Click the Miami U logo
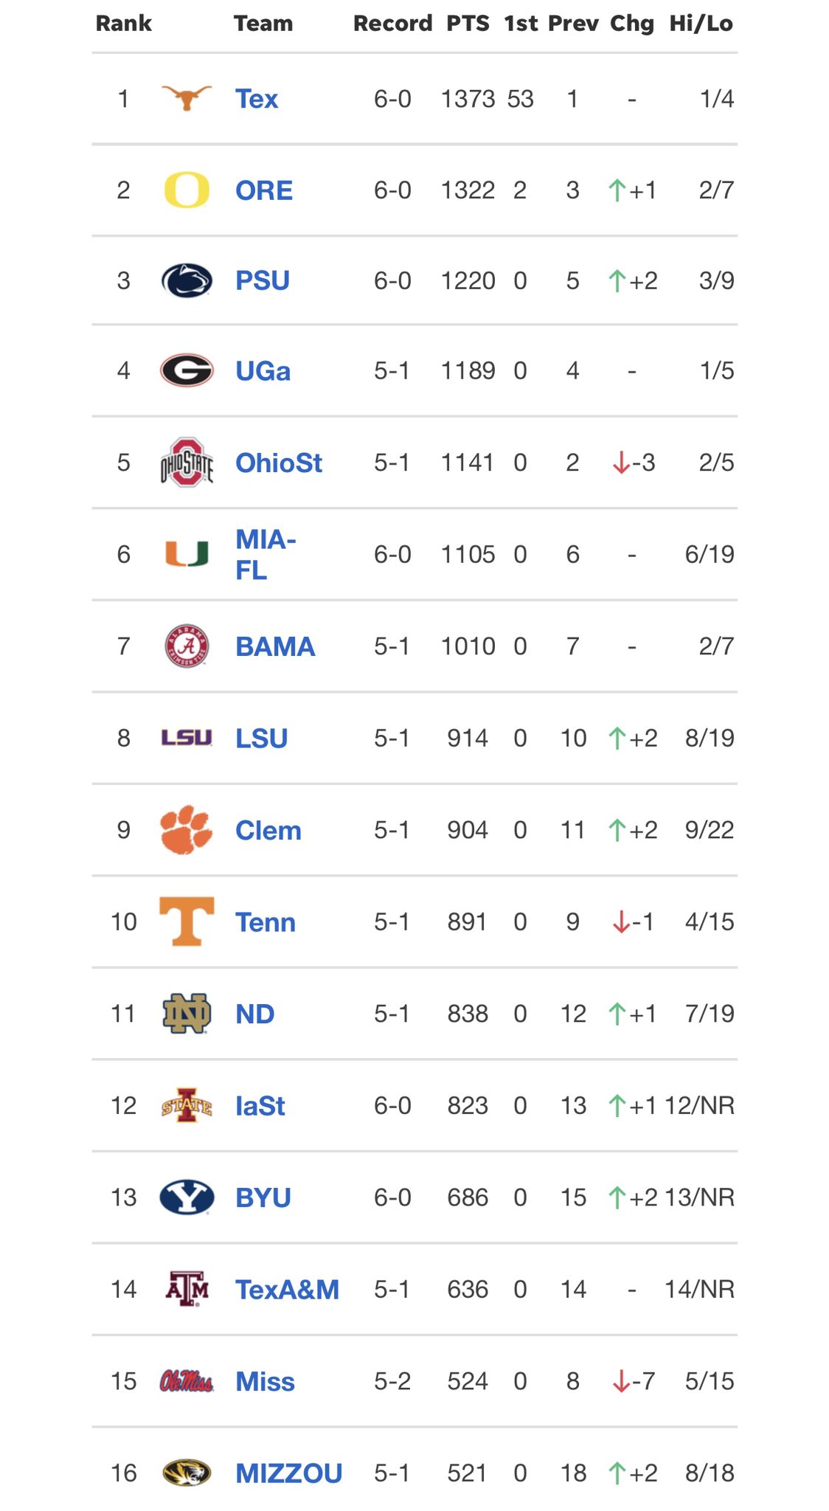The width and height of the screenshot is (829, 1511). point(187,553)
